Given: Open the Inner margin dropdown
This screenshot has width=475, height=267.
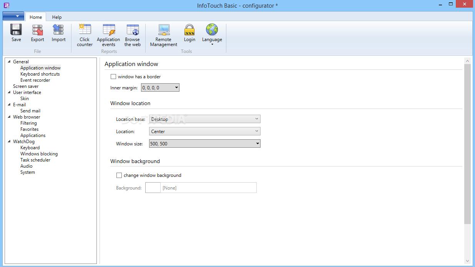Looking at the screenshot, I should 176,87.
